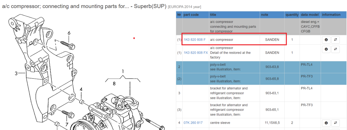Click 'a/c compressor' title in 1K0 820 808 F row
The image size is (347, 130).
click(x=221, y=40)
